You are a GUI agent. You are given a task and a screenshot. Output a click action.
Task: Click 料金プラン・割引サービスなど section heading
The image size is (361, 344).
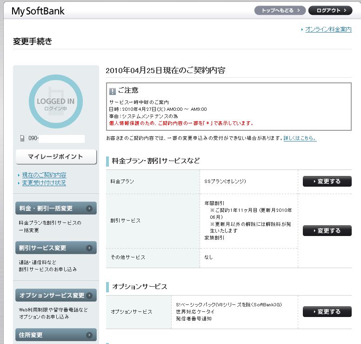pyautogui.click(x=156, y=161)
